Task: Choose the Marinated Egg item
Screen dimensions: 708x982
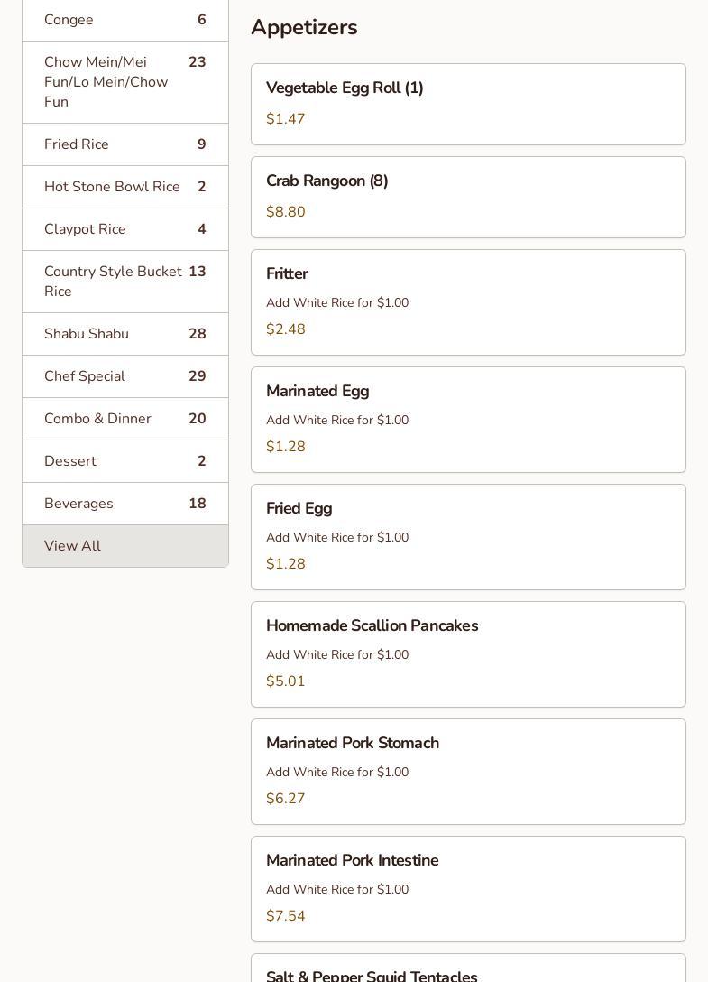Action: [468, 420]
